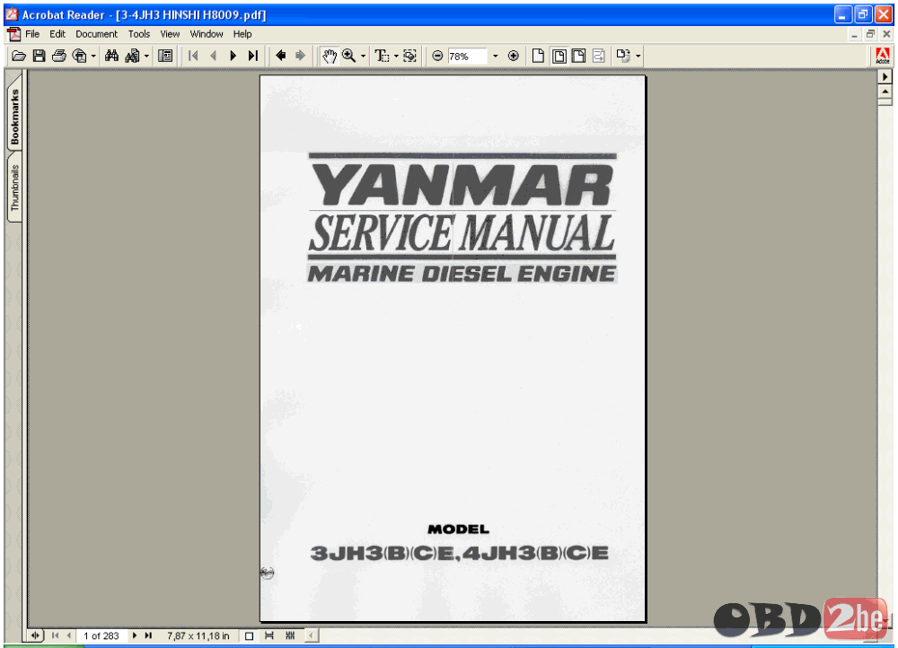This screenshot has height=648, width=898.
Task: Go to the next view arrow
Action: point(300,57)
